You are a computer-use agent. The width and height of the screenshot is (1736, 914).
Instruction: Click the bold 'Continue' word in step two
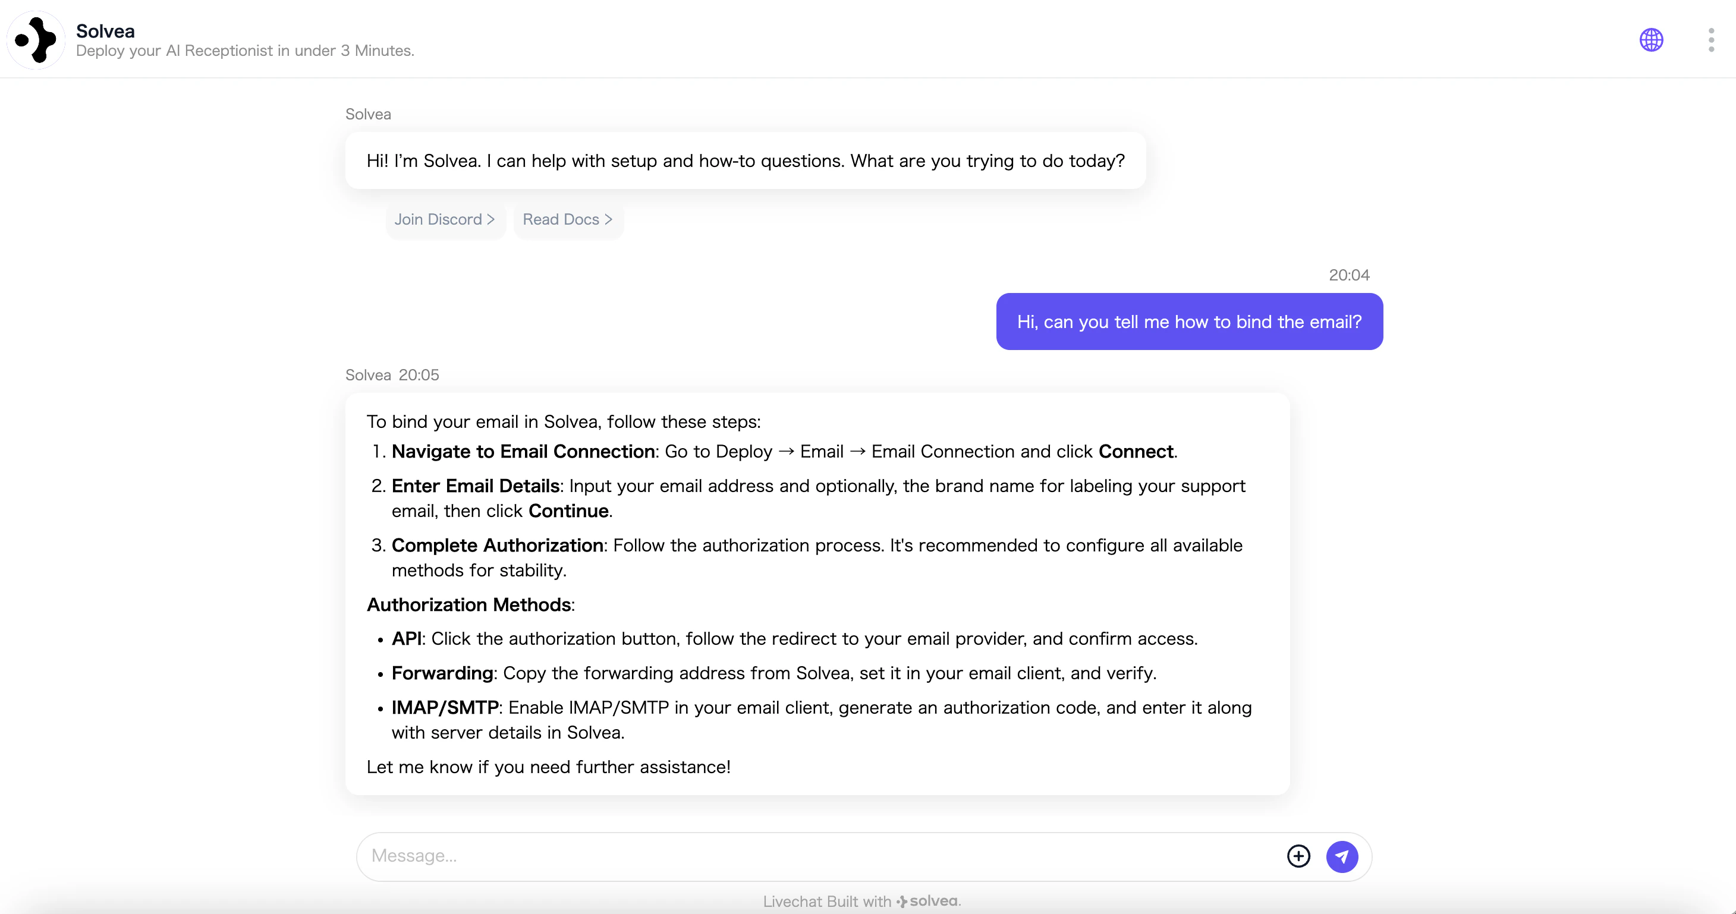tap(568, 511)
